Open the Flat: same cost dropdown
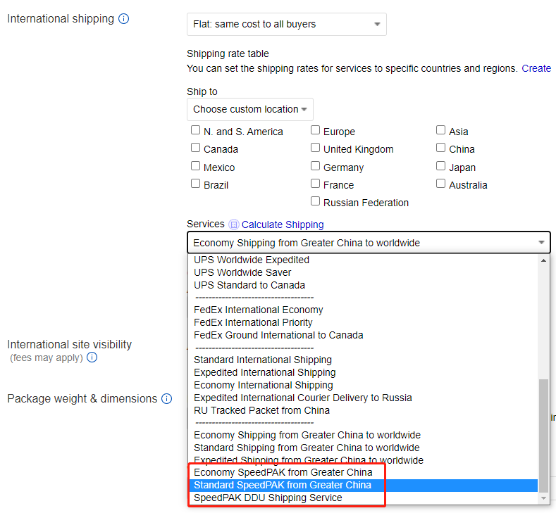This screenshot has height=513, width=556. [x=287, y=24]
